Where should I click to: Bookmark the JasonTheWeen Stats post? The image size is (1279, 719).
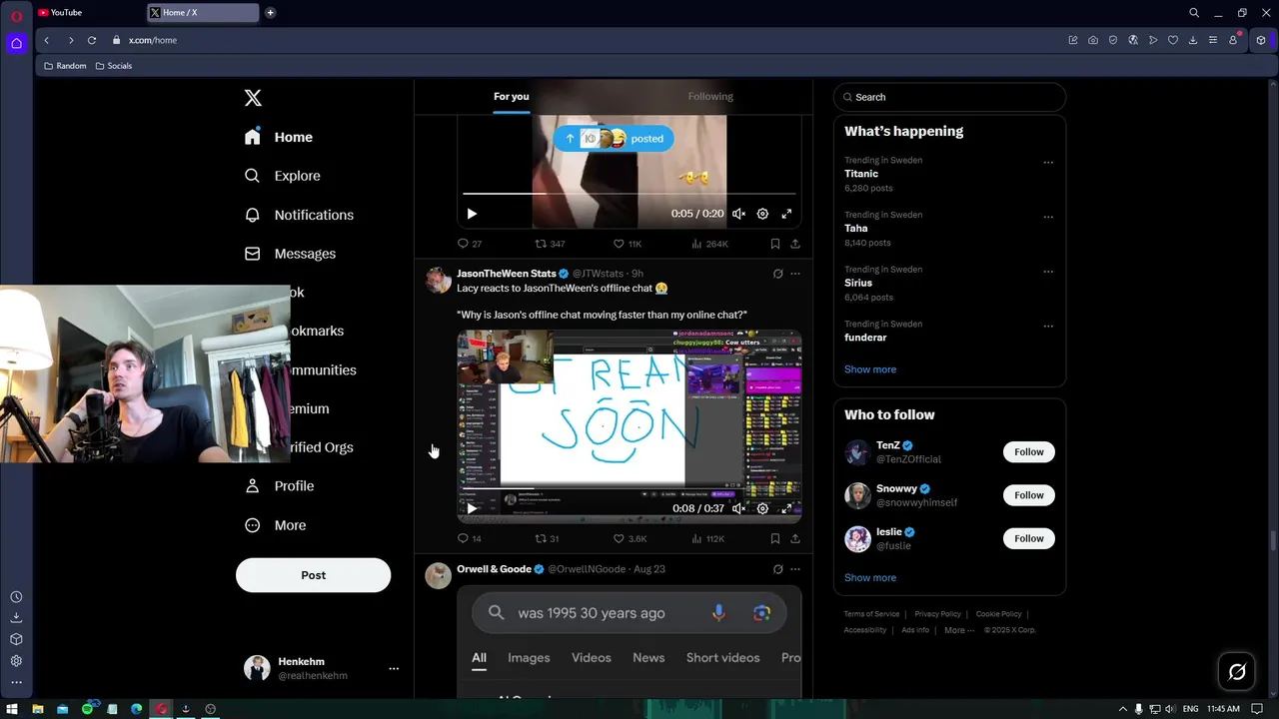pos(775,538)
